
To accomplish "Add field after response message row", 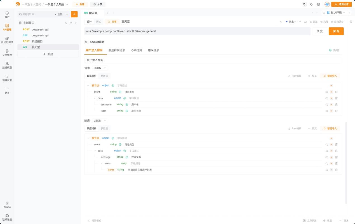I will 127,157.
